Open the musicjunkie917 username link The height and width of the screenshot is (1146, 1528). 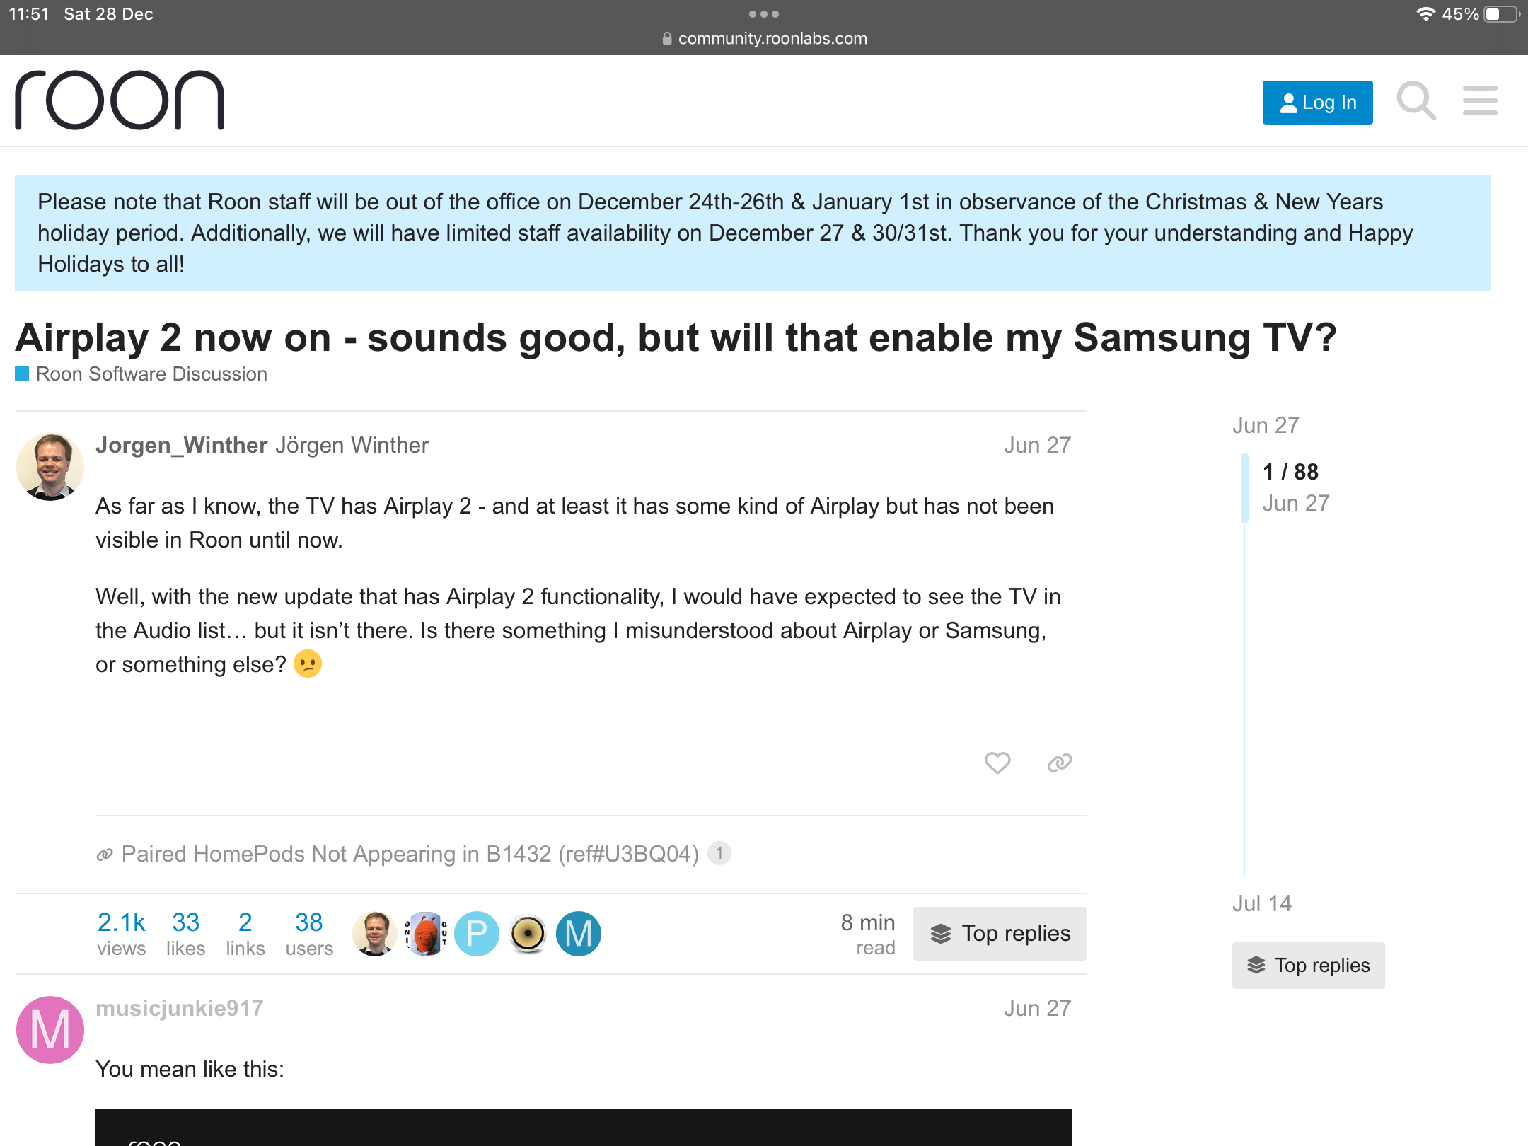180,1008
